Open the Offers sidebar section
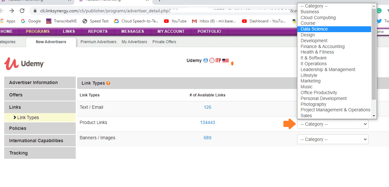 (40, 95)
